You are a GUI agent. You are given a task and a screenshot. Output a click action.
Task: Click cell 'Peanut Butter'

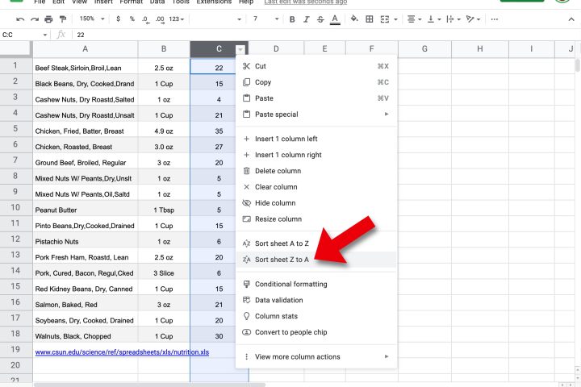pyautogui.click(x=86, y=210)
